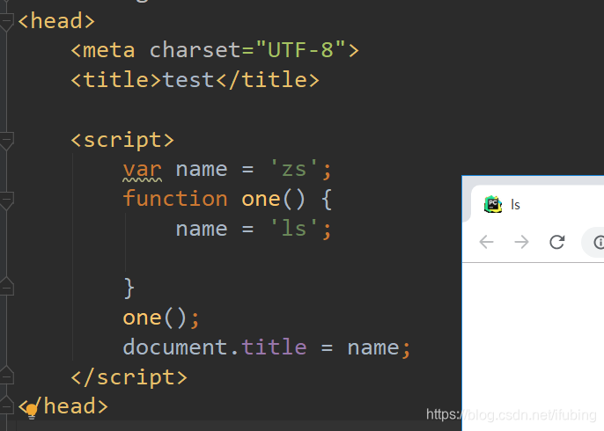This screenshot has height=431, width=604.
Task: Click the "UTF-8" charset value
Action: coord(300,49)
